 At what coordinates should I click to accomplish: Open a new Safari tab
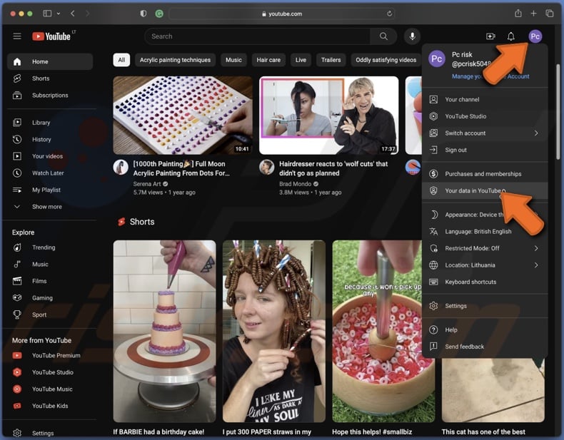pos(533,14)
